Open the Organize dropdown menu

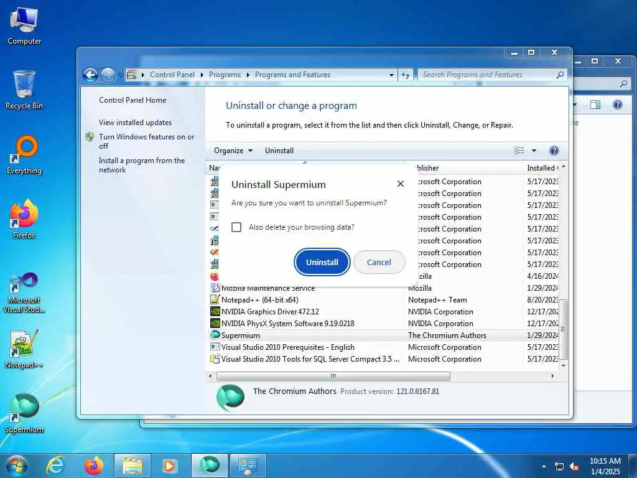pyautogui.click(x=233, y=151)
